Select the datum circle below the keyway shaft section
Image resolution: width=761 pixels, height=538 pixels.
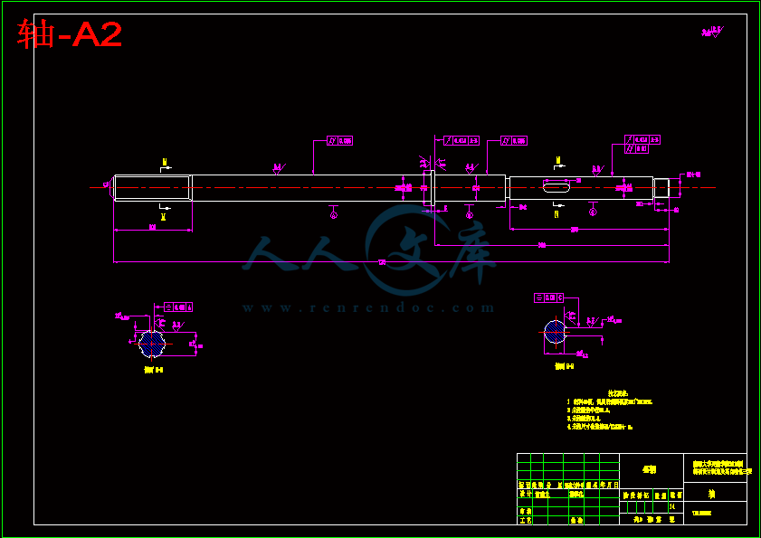point(593,212)
